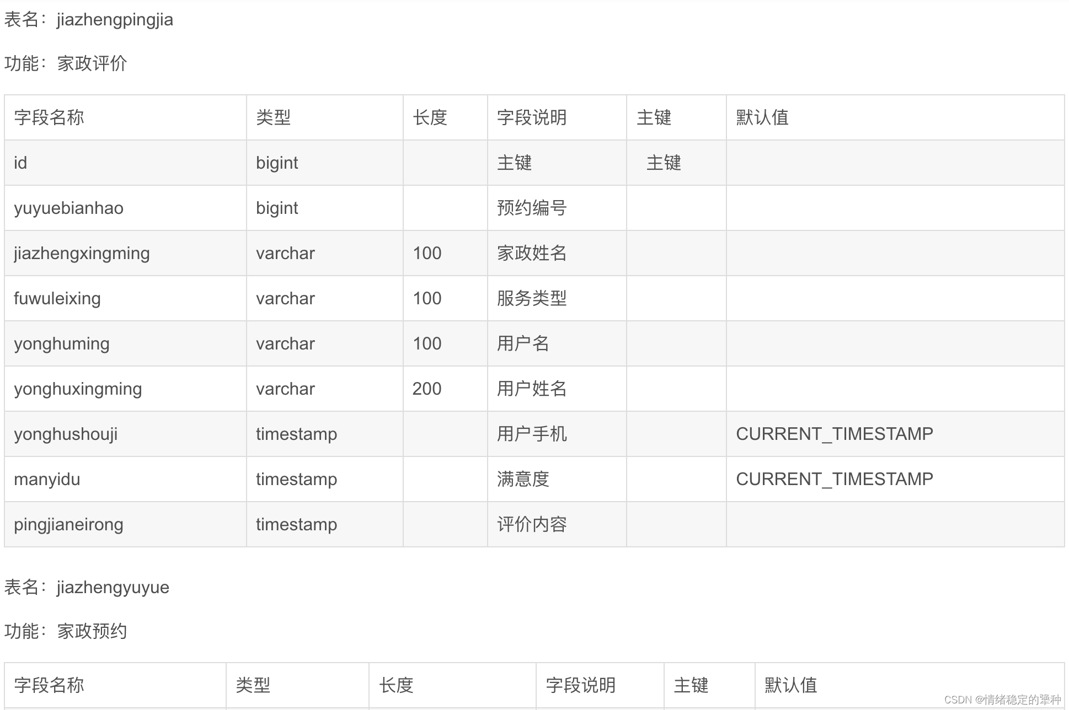Click 类型 header of jiazhengyuyue table
1069x710 pixels.
253,685
